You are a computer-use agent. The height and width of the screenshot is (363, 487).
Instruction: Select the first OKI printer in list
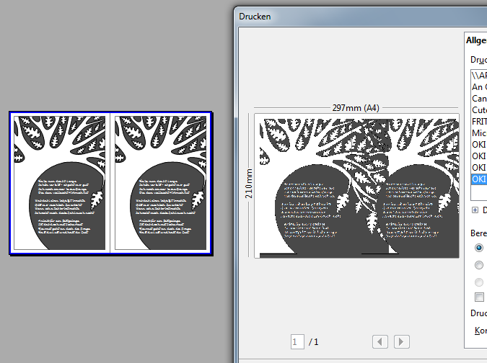[x=478, y=144]
